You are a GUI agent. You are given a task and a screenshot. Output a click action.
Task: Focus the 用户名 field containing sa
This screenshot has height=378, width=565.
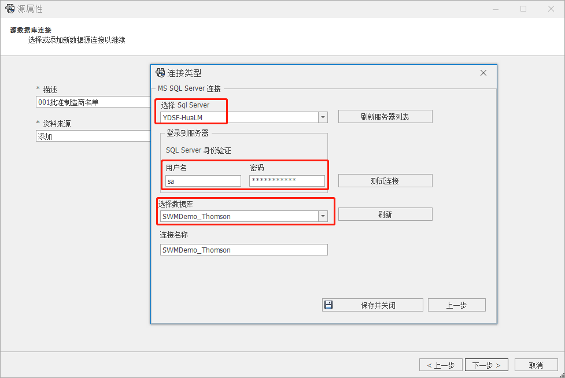[x=203, y=181]
